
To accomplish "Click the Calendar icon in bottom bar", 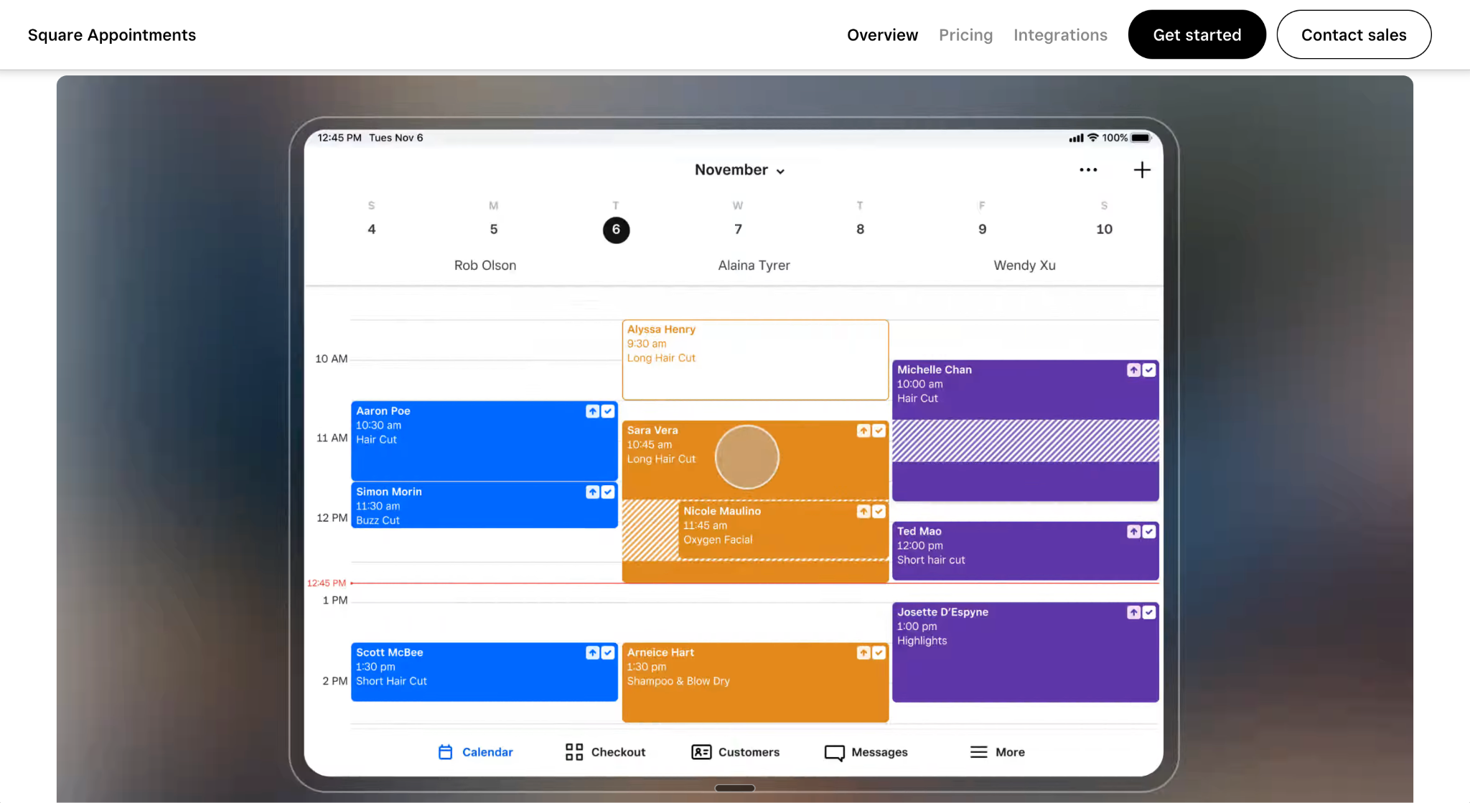I will point(445,752).
